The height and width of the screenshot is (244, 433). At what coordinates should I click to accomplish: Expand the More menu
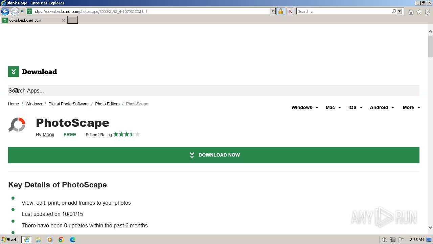(x=411, y=107)
